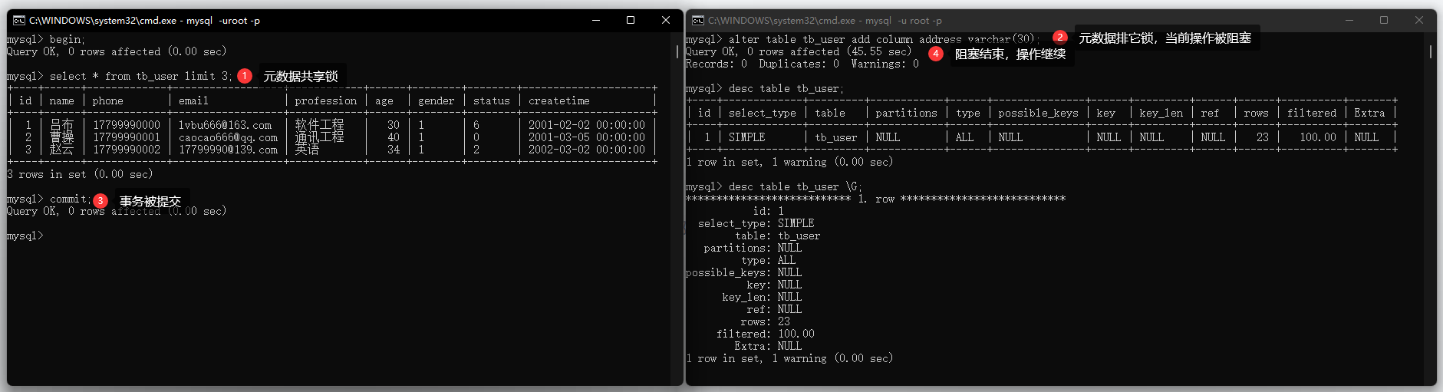Minimize the left mysql -uroot -p window
This screenshot has height=392, width=1443.
coord(595,21)
